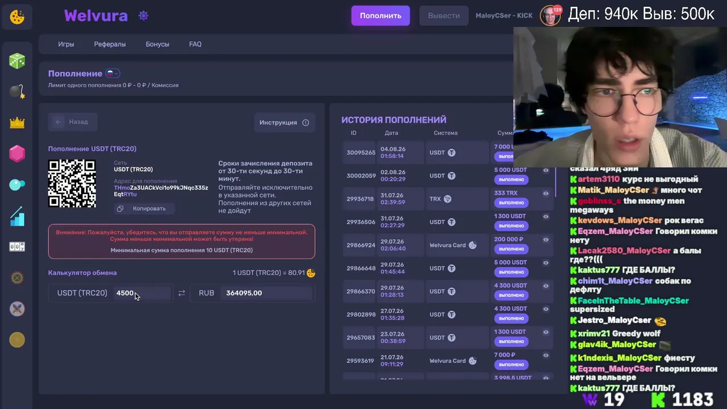This screenshot has width=727, height=409.
Task: Expand the currency flag dropdown beside Пополнение
Action: (113, 73)
